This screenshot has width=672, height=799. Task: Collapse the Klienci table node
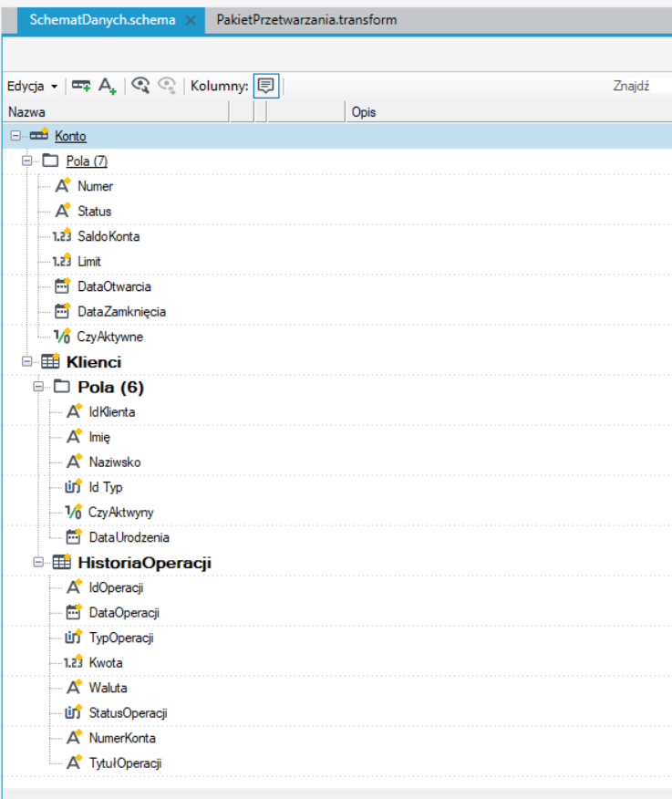click(27, 362)
